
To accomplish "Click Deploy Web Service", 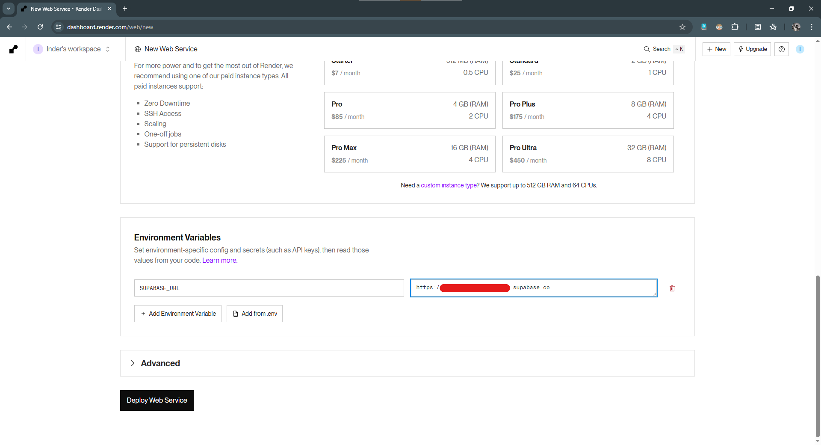I will [x=157, y=400].
